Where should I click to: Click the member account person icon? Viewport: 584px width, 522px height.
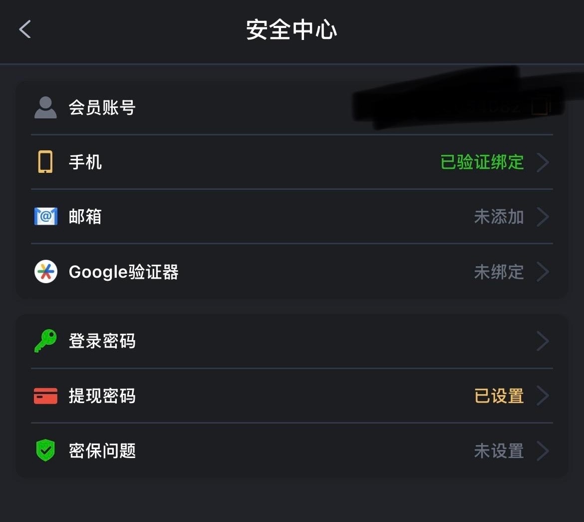45,107
